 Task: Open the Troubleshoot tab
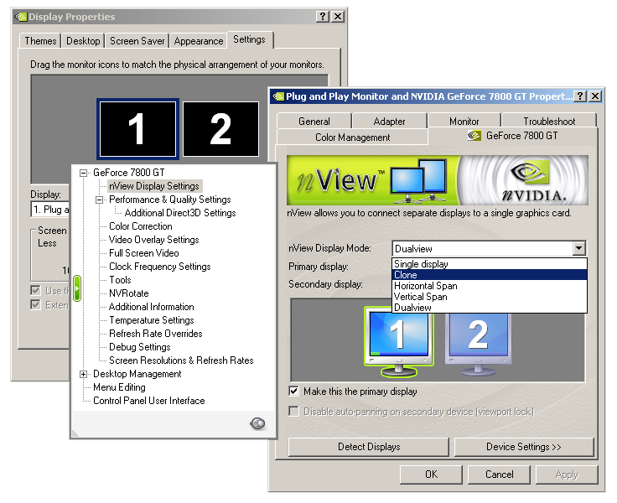(549, 122)
